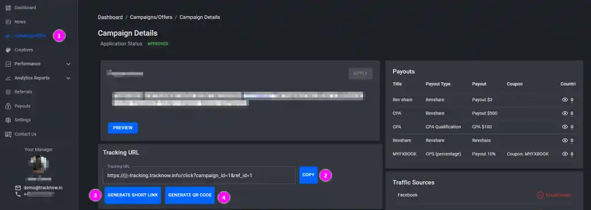Click the Coupon: MYFXBOOK cell
This screenshot has height=210, width=591.
tap(528, 154)
